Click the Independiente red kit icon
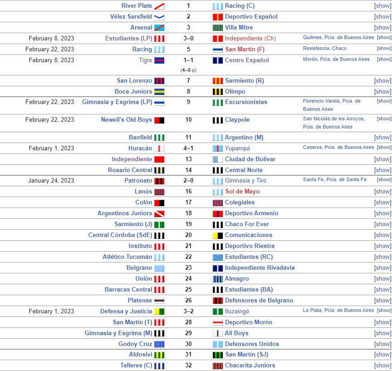This screenshot has height=371, width=392. (159, 159)
